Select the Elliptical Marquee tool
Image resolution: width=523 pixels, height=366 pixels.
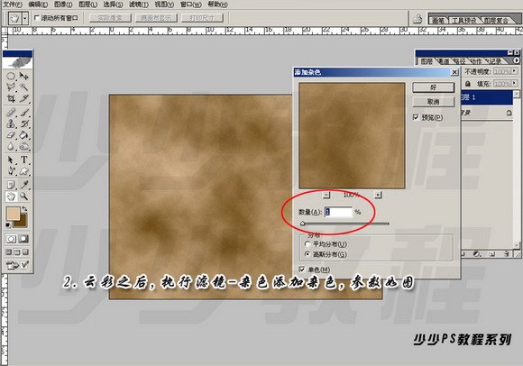click(x=11, y=76)
